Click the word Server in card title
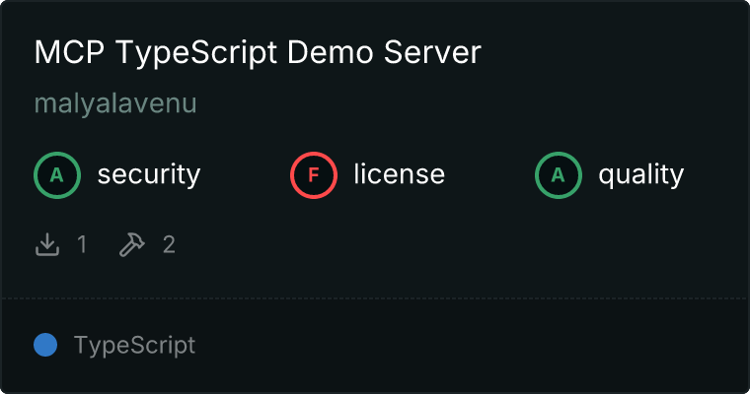The width and height of the screenshot is (750, 394). (x=436, y=53)
